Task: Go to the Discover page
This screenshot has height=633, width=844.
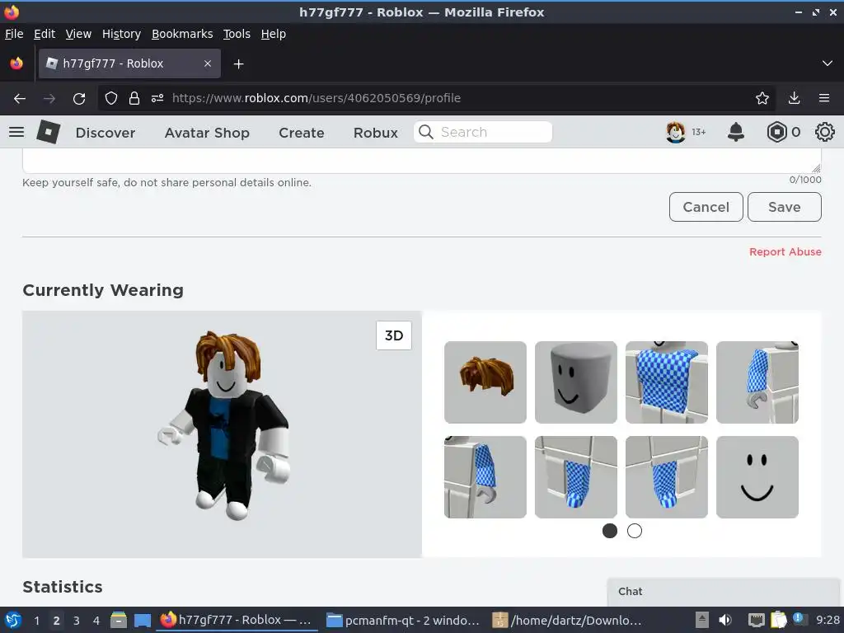Action: pos(105,133)
